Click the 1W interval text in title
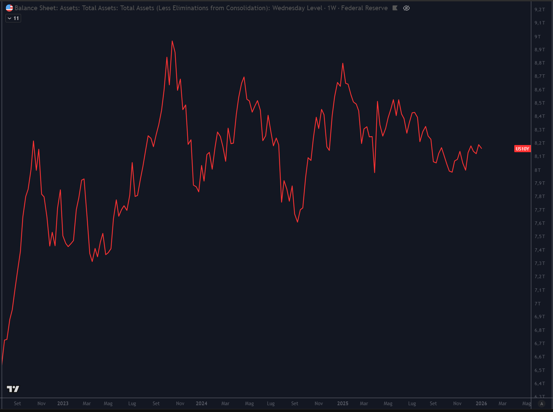 [332, 8]
